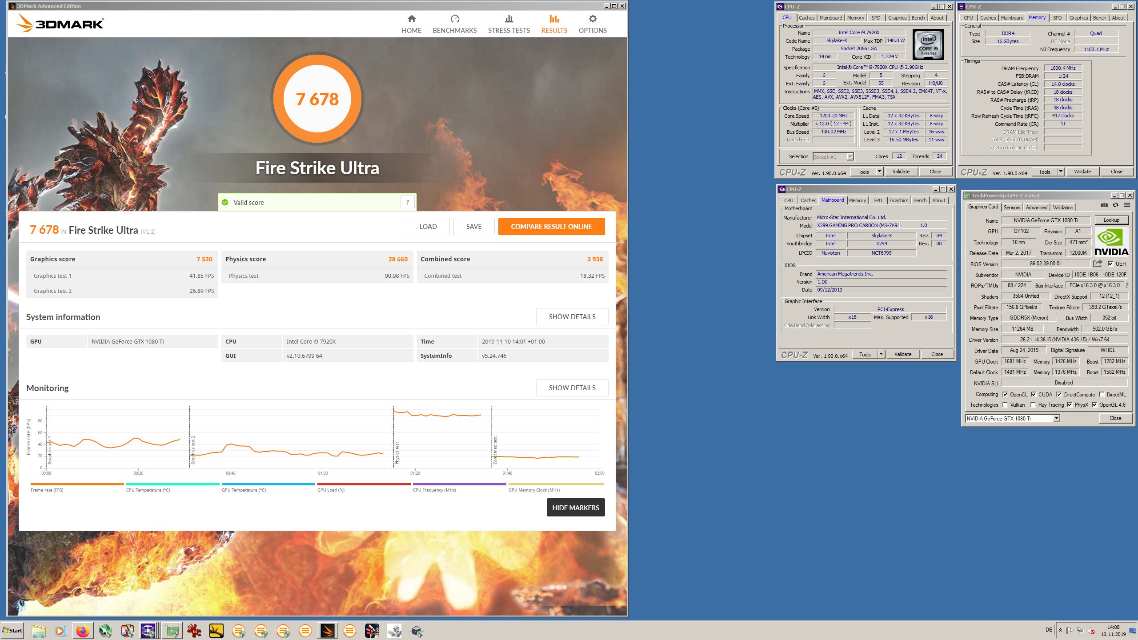Toggle the CUDA checkbox
Screen dimensions: 1138x640
coord(1034,394)
